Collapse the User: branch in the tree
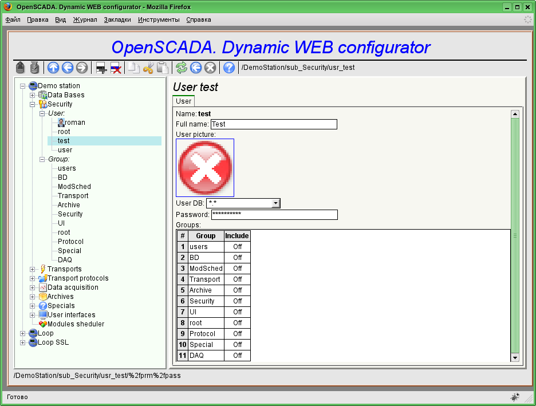Image resolution: width=536 pixels, height=406 pixels. (42, 113)
